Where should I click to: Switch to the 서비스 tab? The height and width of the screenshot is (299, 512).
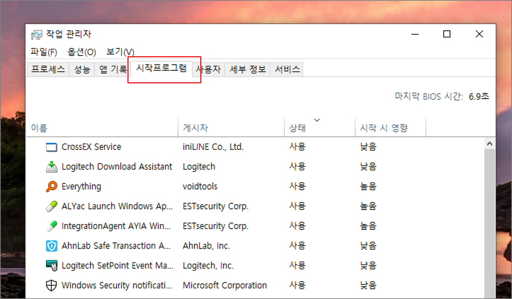point(287,69)
